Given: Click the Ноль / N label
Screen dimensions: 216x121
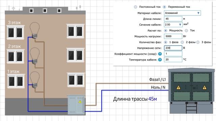Looking at the screenshot, I should [x=158, y=87].
